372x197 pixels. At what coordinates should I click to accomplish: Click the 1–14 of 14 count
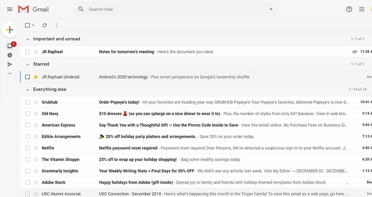click(x=358, y=89)
